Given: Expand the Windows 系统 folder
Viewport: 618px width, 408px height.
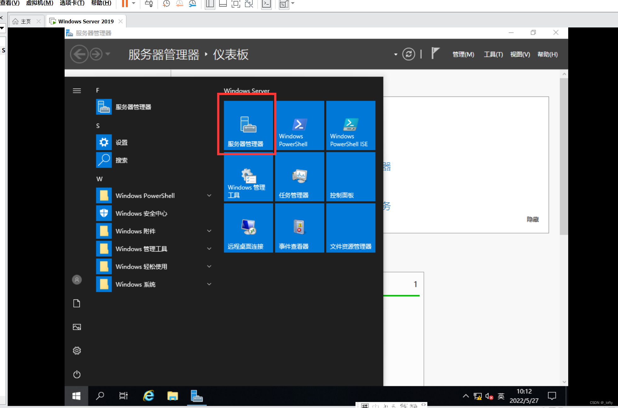Looking at the screenshot, I should pyautogui.click(x=154, y=284).
